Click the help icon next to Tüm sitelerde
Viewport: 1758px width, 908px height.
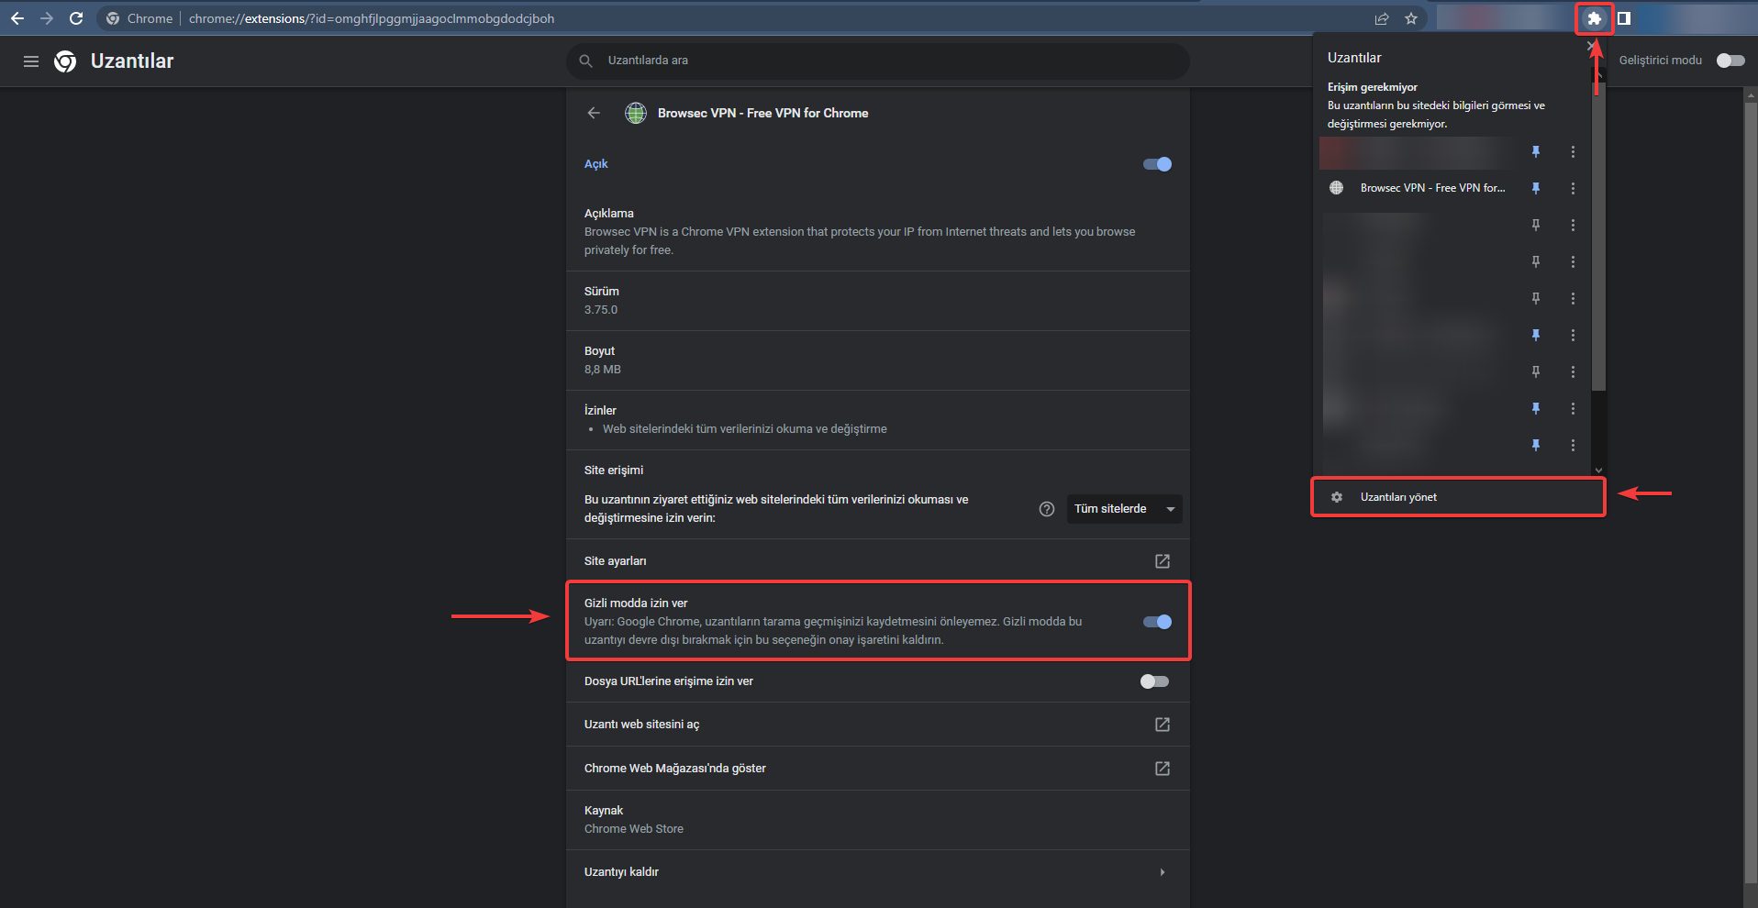1047,509
